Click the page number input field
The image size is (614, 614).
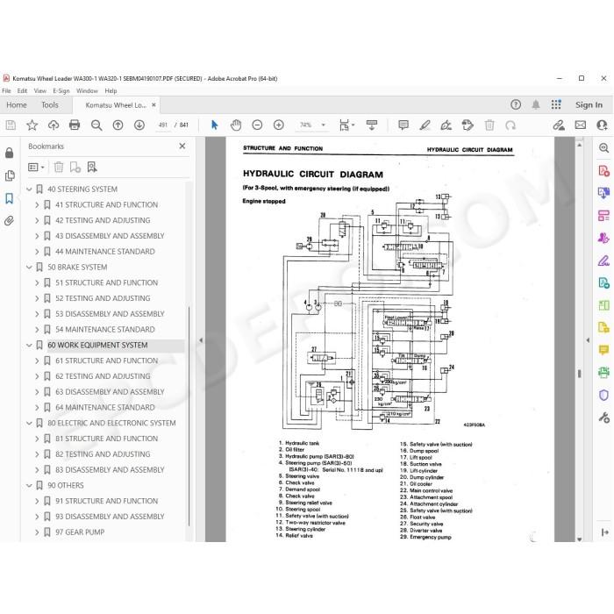pyautogui.click(x=163, y=125)
